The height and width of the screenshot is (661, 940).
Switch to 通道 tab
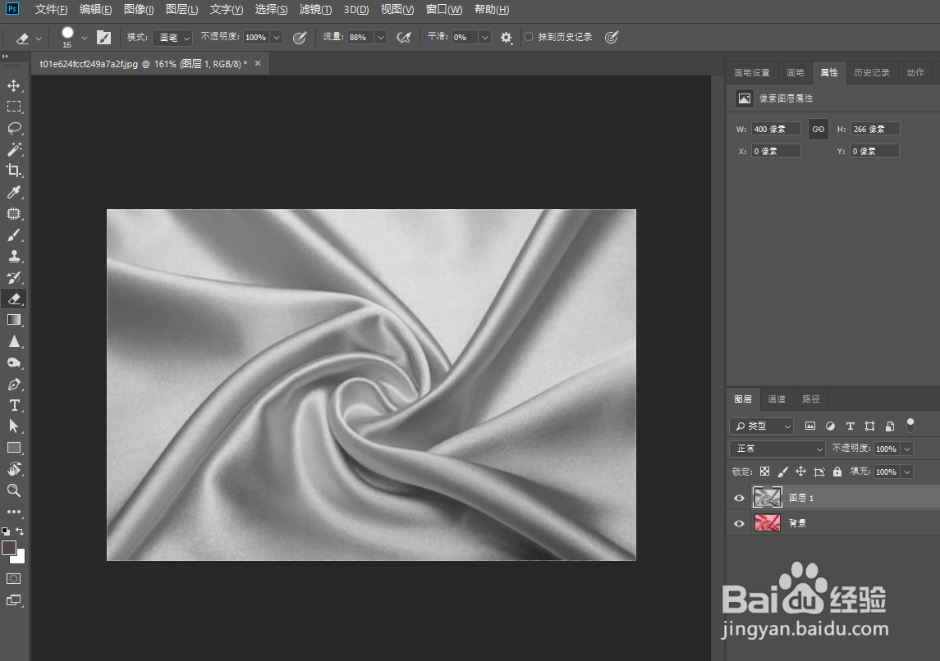[777, 399]
